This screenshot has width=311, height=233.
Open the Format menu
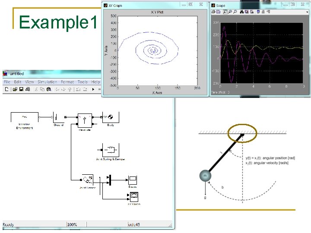pyautogui.click(x=67, y=82)
